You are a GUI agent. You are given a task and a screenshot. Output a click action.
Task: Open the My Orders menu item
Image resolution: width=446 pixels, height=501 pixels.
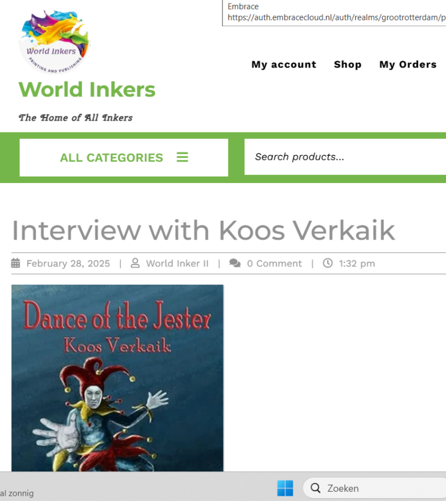pos(408,65)
